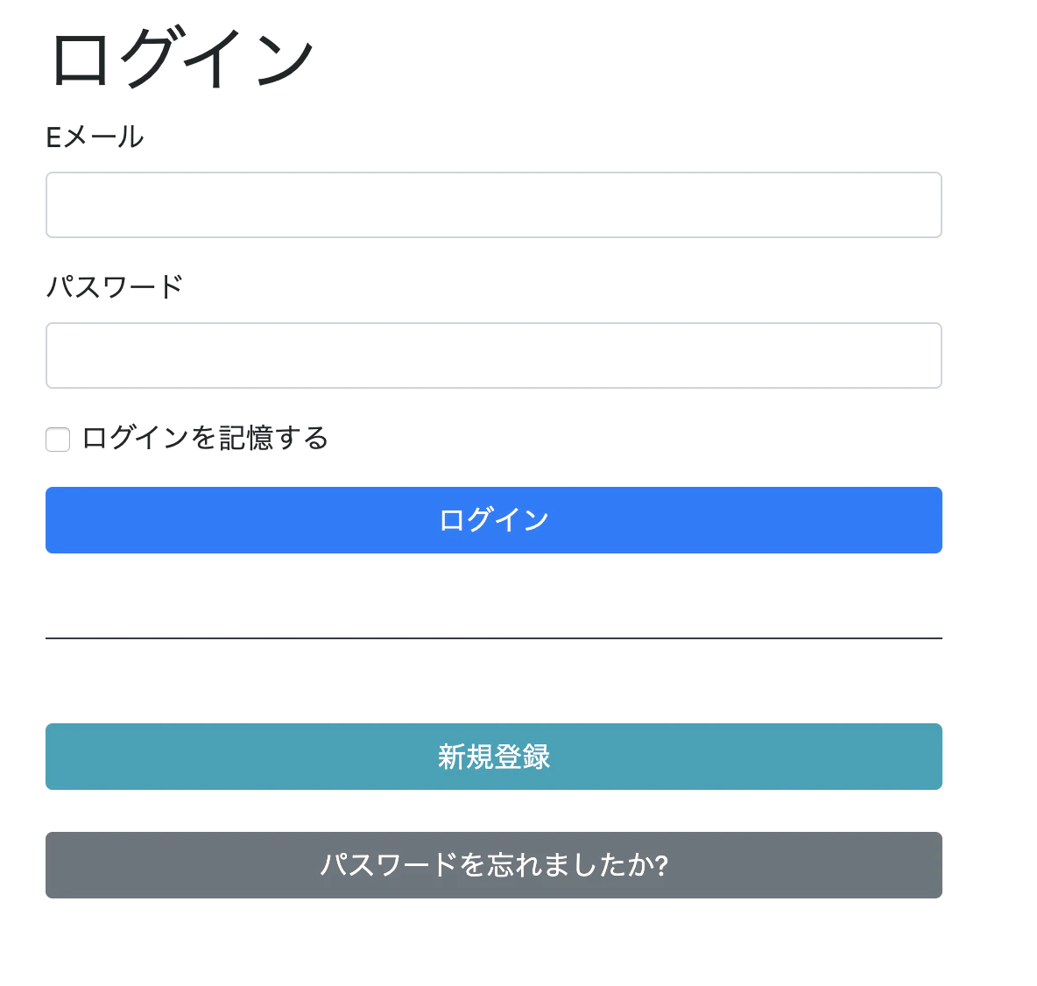Click the 新規登録 registration button

point(493,757)
